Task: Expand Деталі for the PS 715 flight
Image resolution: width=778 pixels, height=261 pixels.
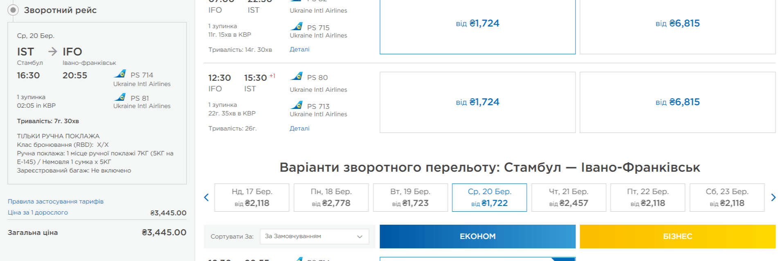Action: pyautogui.click(x=299, y=49)
